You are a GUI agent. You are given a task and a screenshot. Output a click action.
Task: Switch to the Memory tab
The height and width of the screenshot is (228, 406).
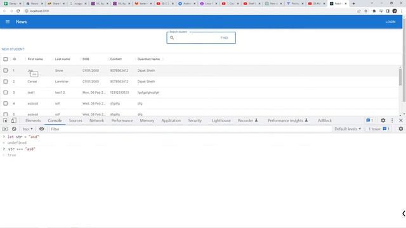pos(147,120)
